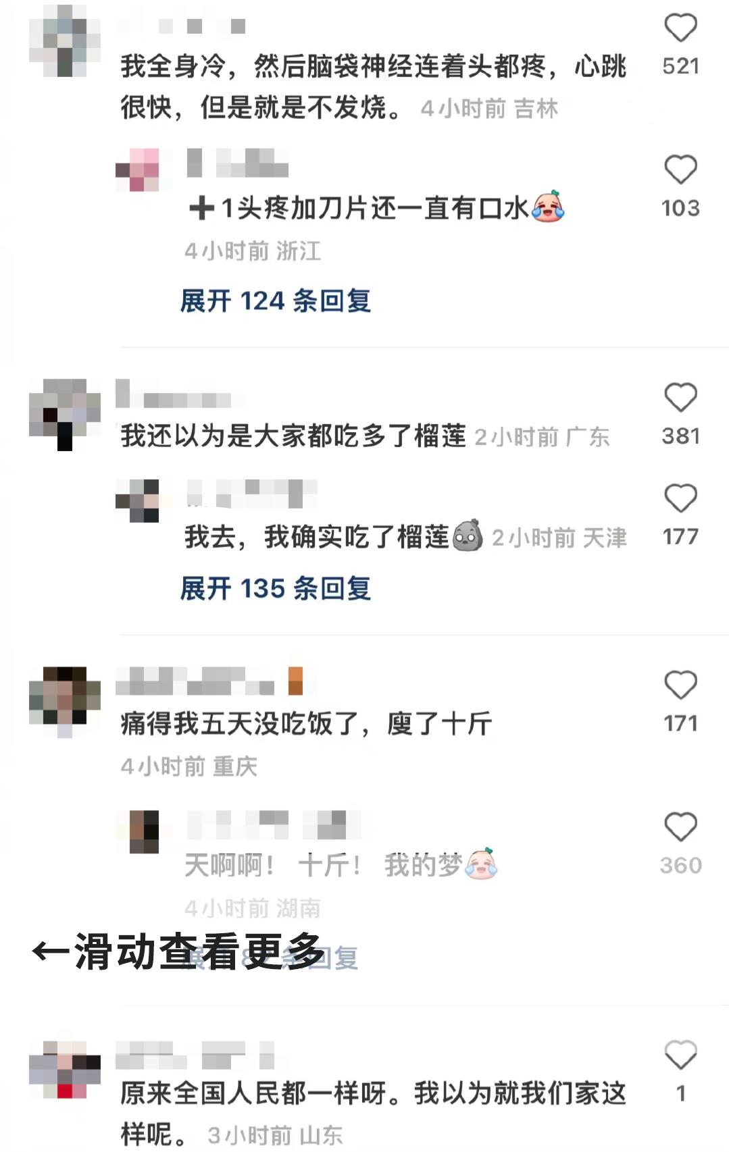The width and height of the screenshot is (729, 1152).
Task: Open the Hunan replier's avatar
Action: 137,832
